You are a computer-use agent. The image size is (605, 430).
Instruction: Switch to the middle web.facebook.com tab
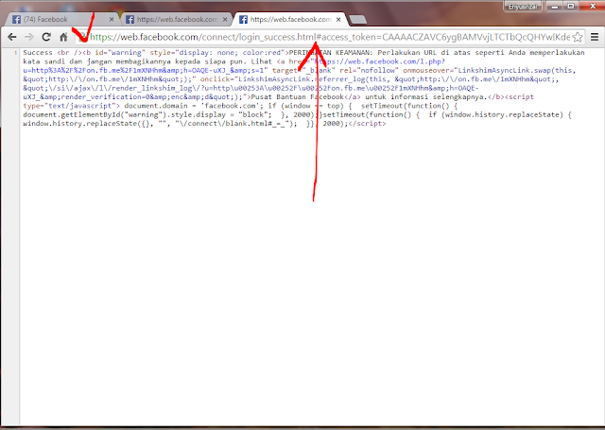pyautogui.click(x=177, y=19)
